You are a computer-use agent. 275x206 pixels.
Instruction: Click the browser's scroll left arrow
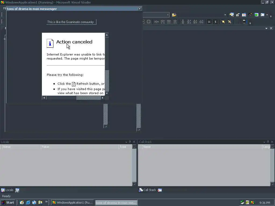44,98
